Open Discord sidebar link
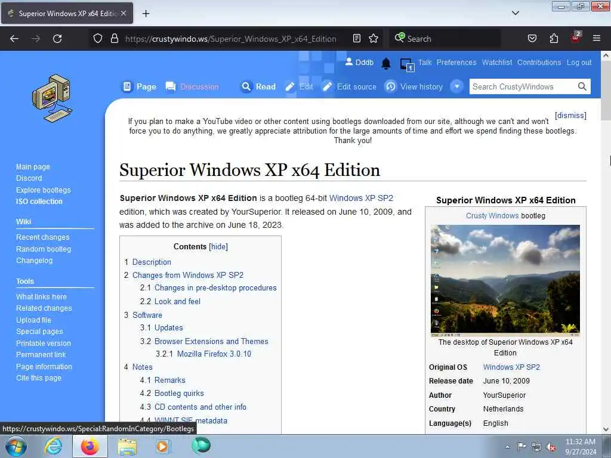The image size is (611, 458). (x=29, y=178)
